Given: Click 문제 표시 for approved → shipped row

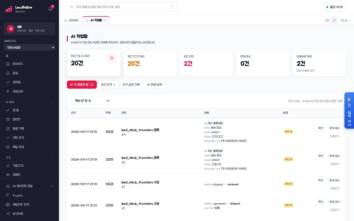Looking at the screenshot, I should pos(335,202).
